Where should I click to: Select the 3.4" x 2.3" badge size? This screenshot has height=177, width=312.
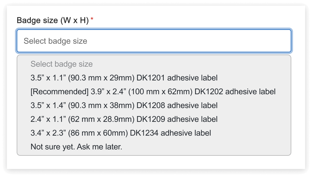[x=121, y=133]
